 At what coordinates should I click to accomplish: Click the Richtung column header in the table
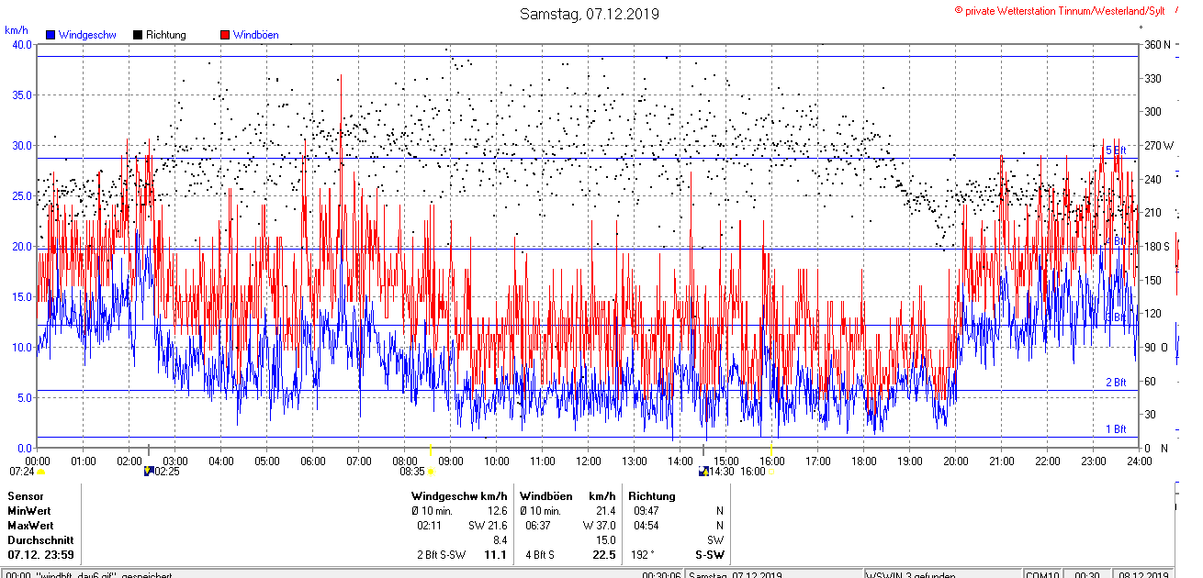point(654,496)
